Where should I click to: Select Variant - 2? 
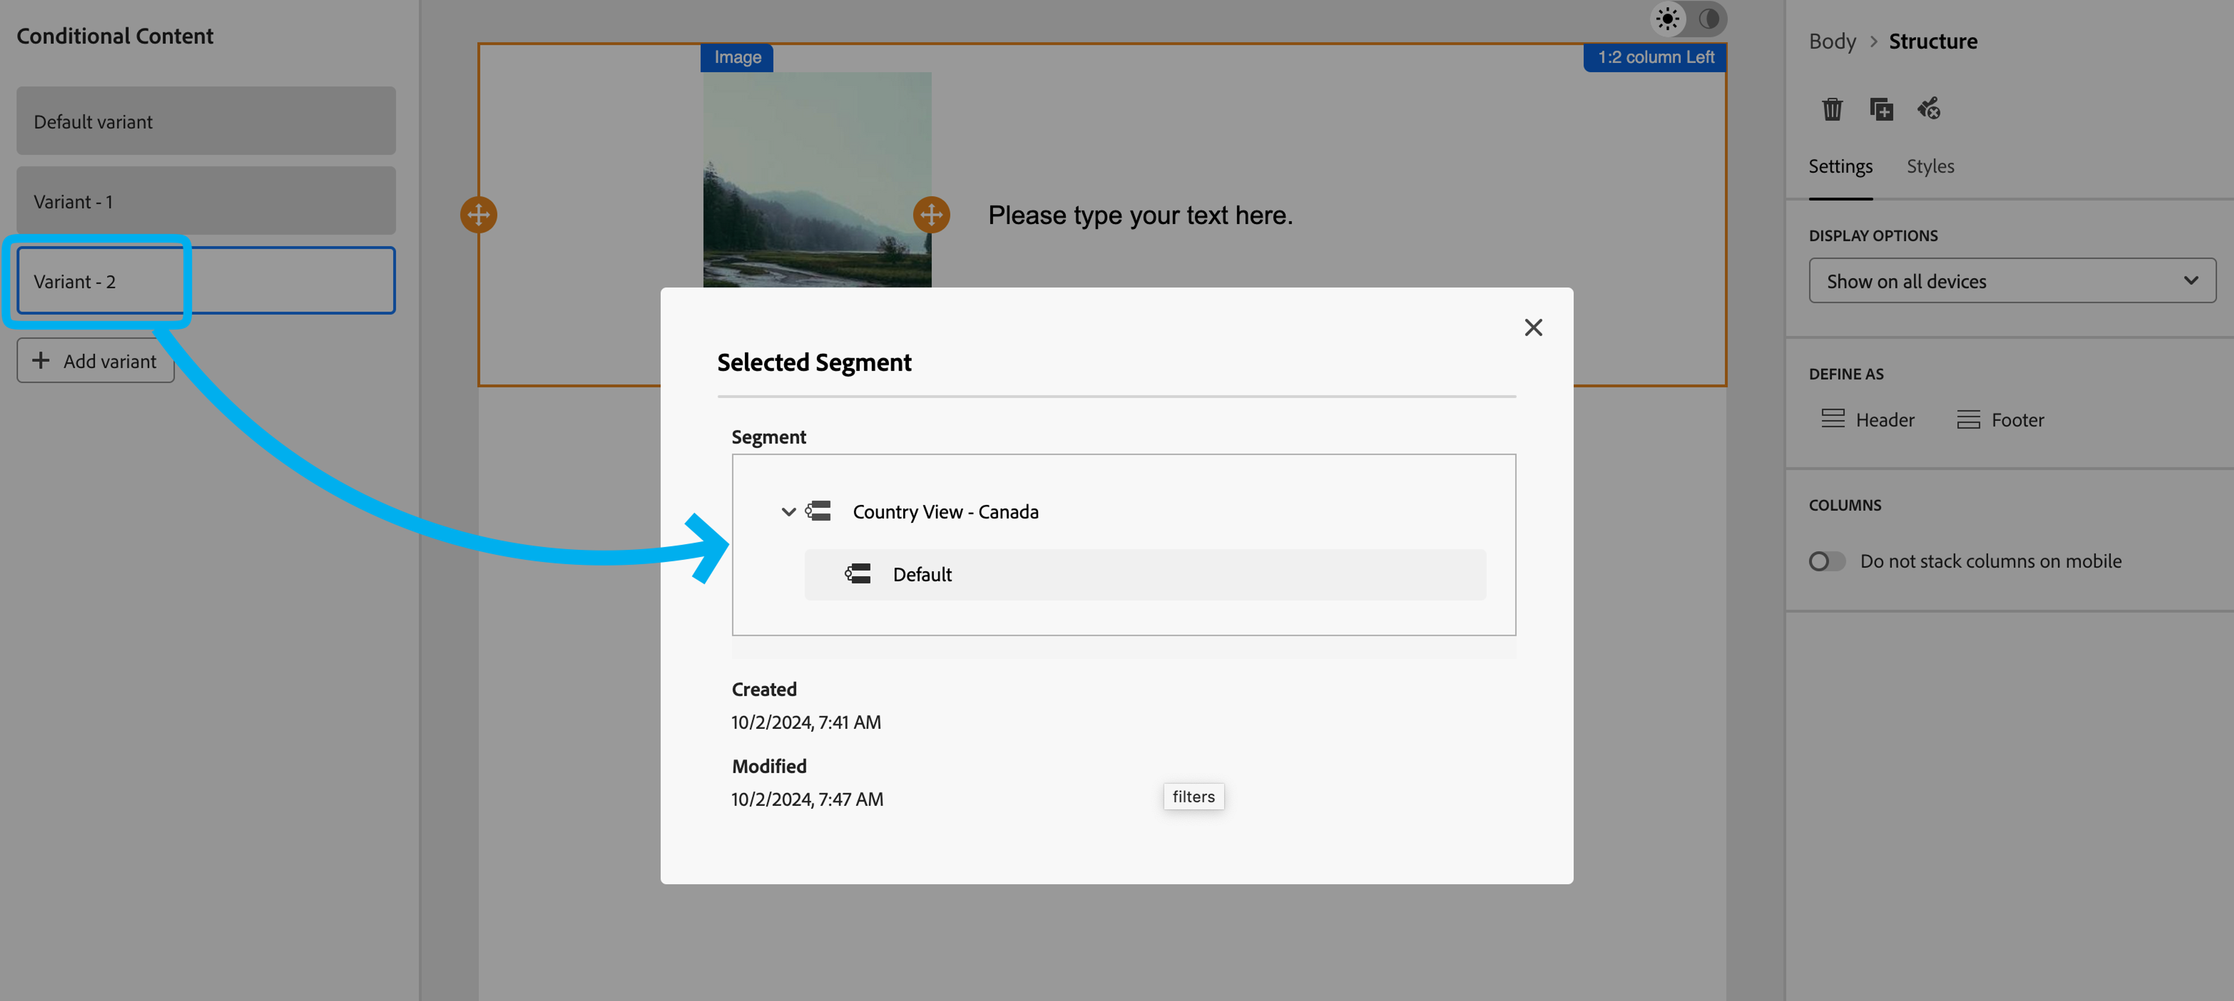pyautogui.click(x=205, y=281)
